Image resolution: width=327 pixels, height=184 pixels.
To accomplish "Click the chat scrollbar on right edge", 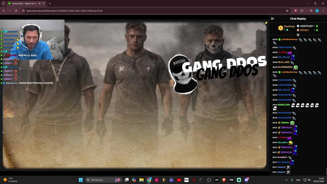I will (326, 171).
